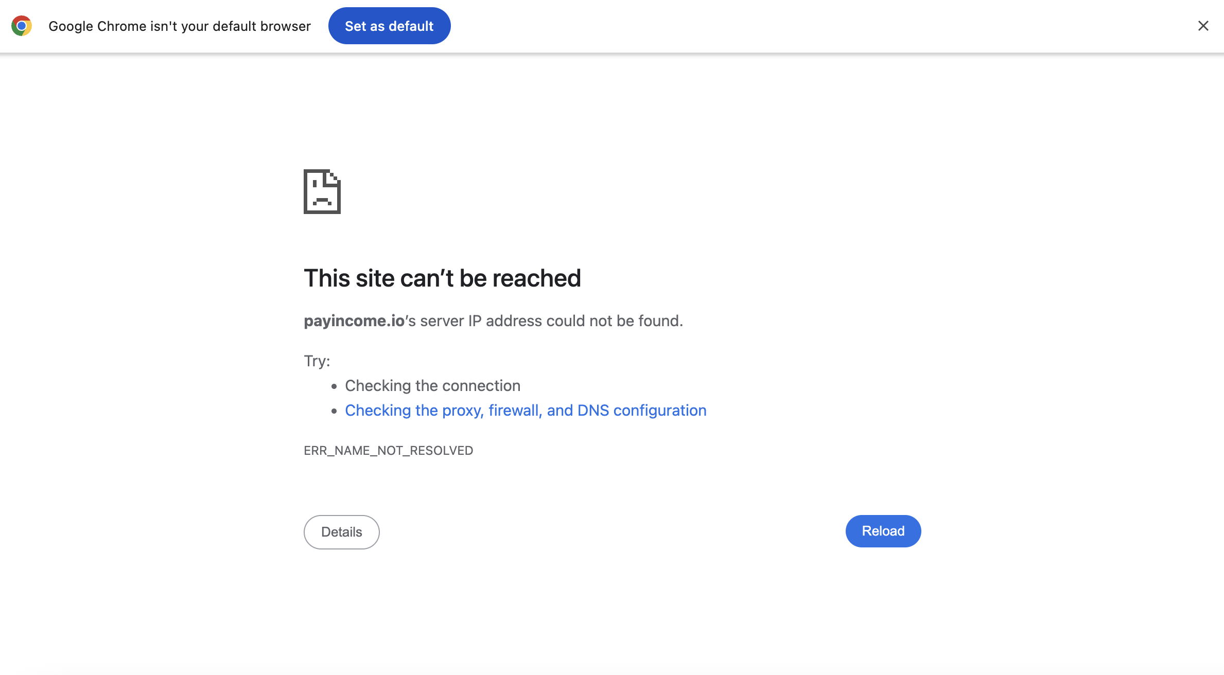The width and height of the screenshot is (1224, 675).
Task: Click the ERR_NAME_NOT_RESOLVED error code
Action: point(388,451)
